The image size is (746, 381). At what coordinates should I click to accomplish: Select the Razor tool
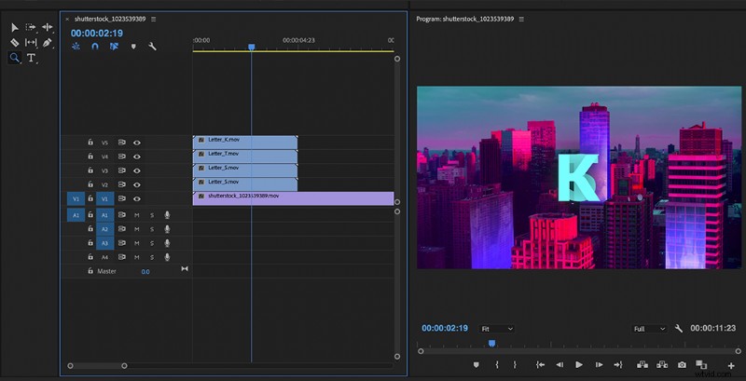coord(15,43)
